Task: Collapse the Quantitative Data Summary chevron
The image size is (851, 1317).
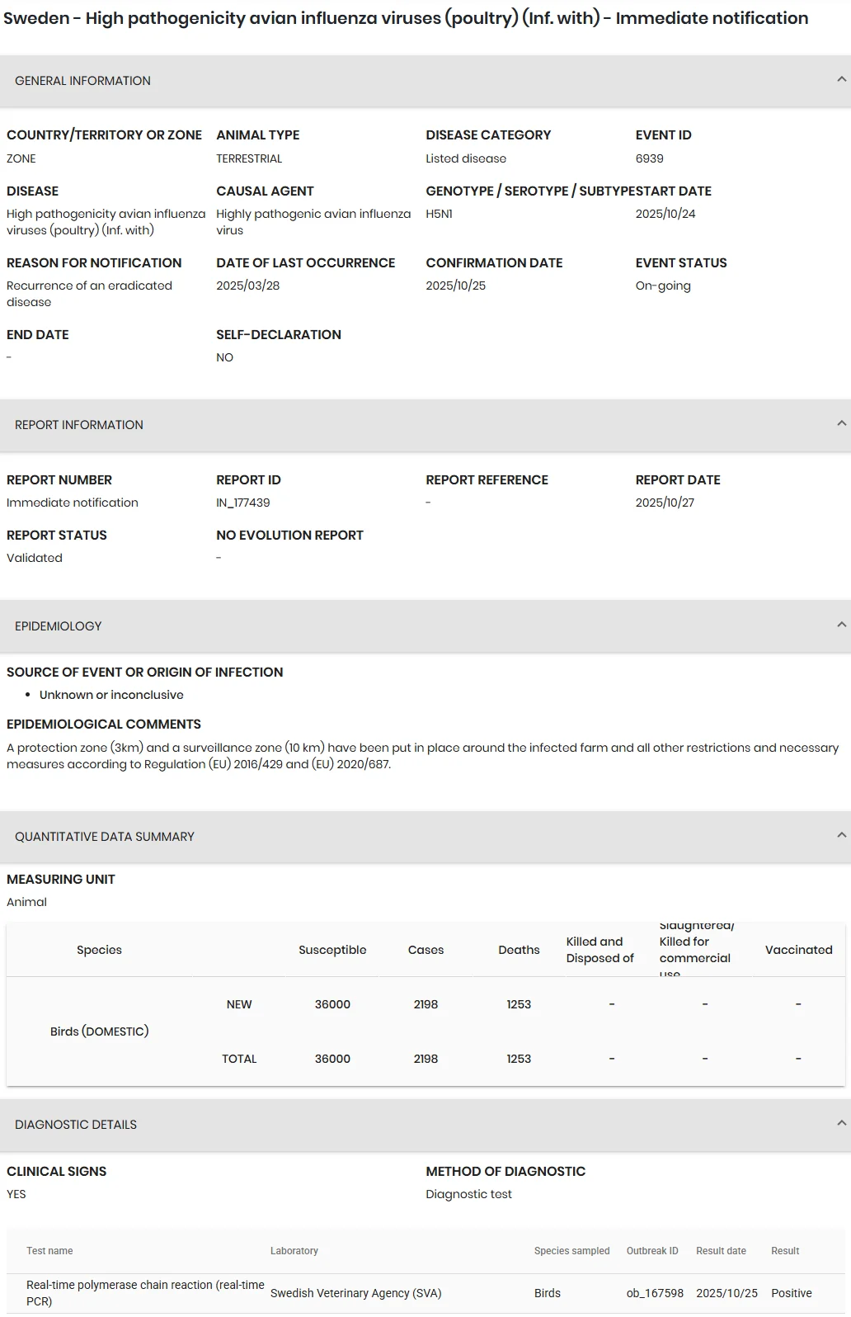Action: pos(841,836)
